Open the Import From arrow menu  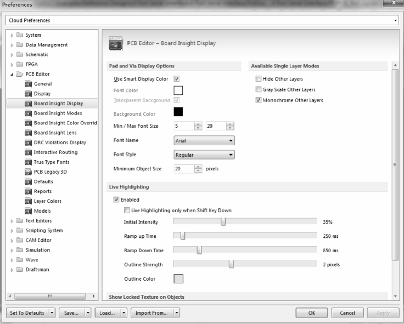click(177, 313)
